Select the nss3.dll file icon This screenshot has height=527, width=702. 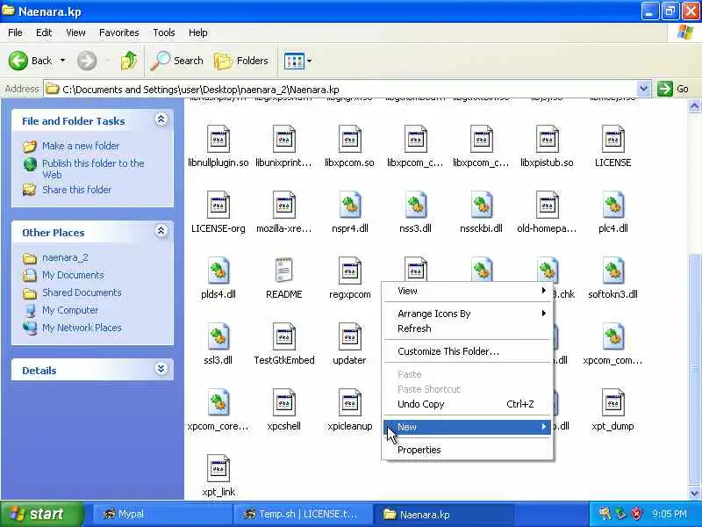pyautogui.click(x=415, y=206)
